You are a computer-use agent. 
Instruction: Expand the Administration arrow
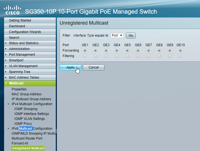click(x=6, y=49)
